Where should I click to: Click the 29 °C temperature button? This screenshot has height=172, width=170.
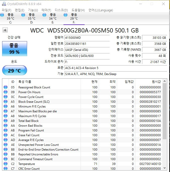coord(15,70)
